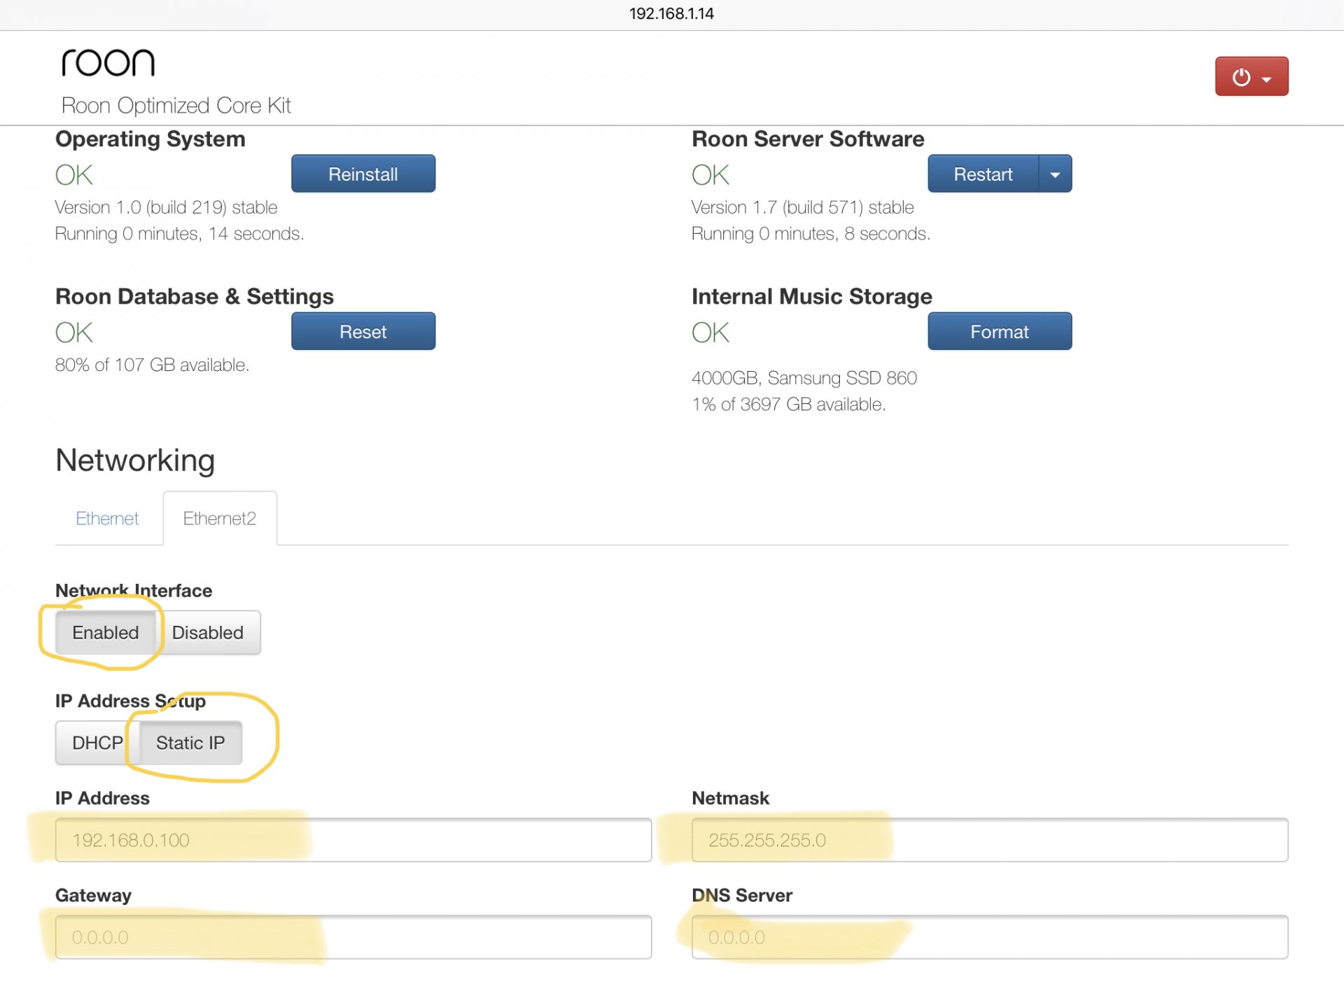This screenshot has width=1344, height=987.
Task: Click 'Running 0 minutes, 14 seconds.' text
Action: [x=180, y=233]
